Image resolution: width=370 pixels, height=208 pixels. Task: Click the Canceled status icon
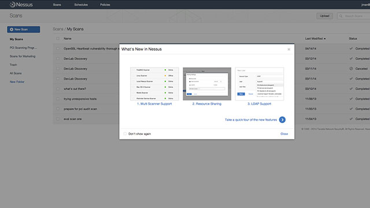click(x=351, y=69)
